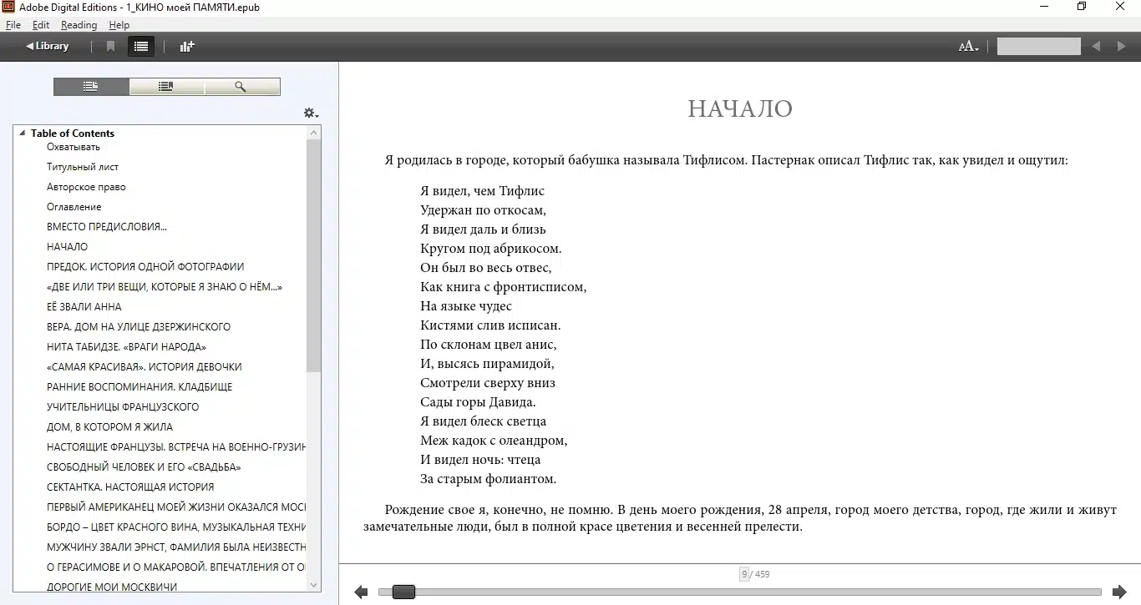Open '«САМАЯ КРАСИВАЯ». ИСТОРИЯ ДЕВОЧКИ' chapter
Screen dimensions: 1141x605
tap(145, 367)
